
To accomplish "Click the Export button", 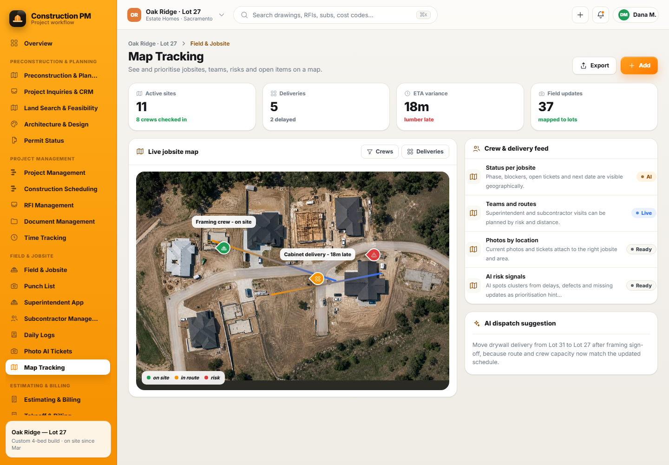I will pos(594,66).
